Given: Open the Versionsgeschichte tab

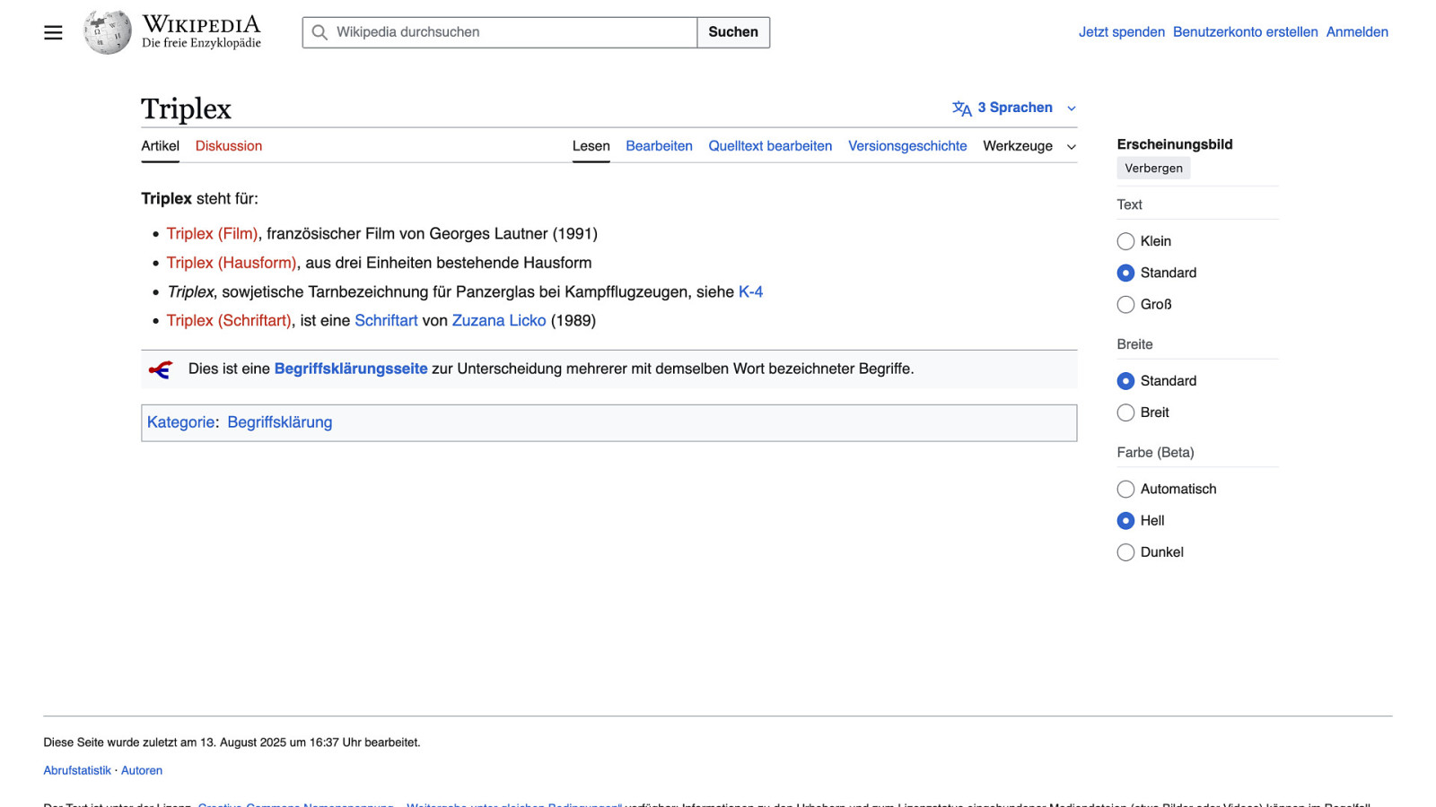Looking at the screenshot, I should point(907,146).
